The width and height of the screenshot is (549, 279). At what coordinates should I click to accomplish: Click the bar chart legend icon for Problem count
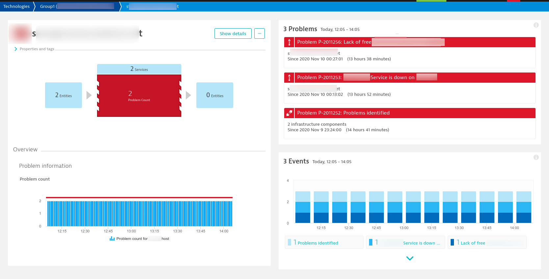(112, 239)
